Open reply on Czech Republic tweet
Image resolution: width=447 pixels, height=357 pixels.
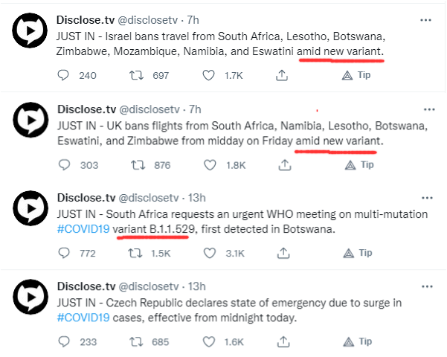point(64,341)
